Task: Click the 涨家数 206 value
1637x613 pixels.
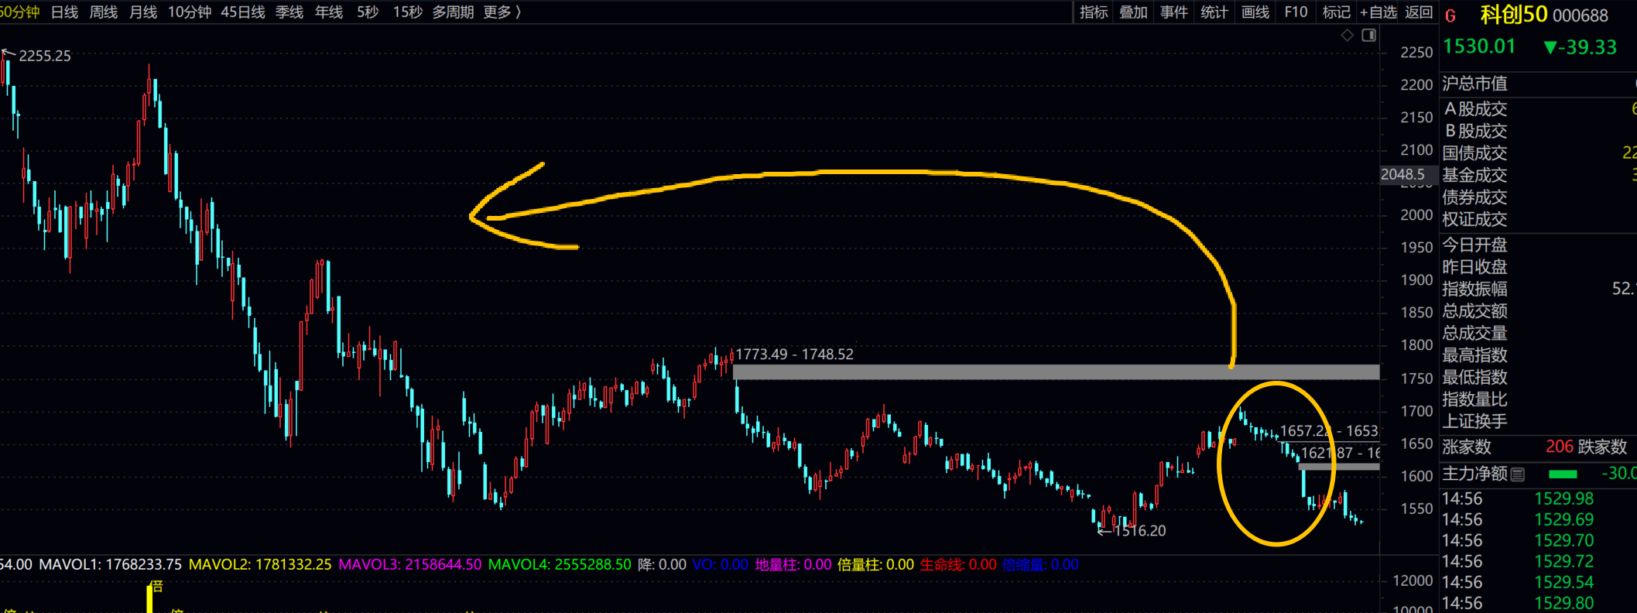Action: [1560, 447]
